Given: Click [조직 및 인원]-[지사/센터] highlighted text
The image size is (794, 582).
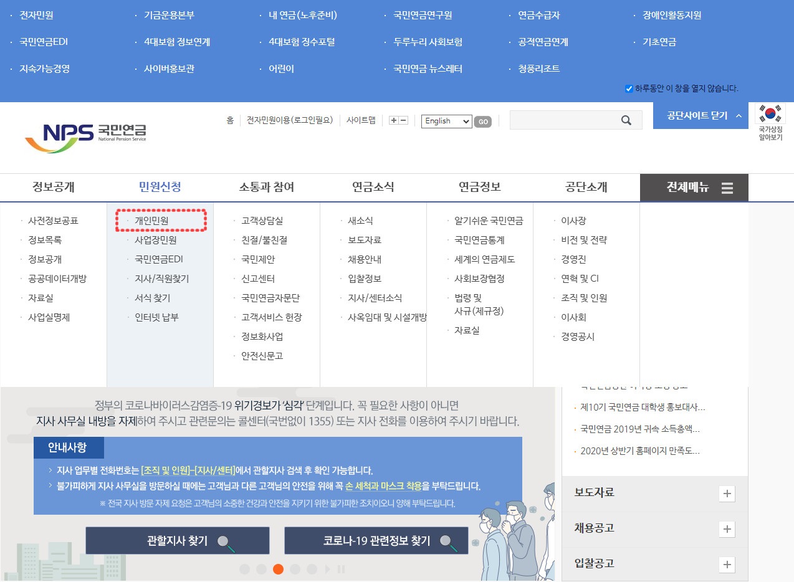Looking at the screenshot, I should click(x=188, y=470).
